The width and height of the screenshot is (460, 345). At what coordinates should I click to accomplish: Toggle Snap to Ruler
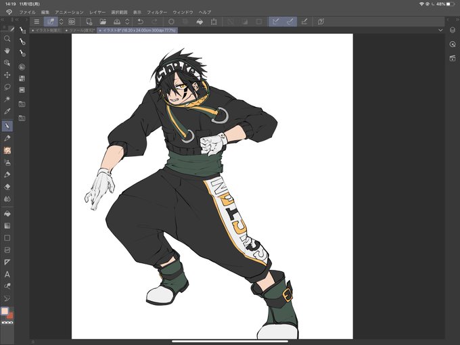[x=276, y=22]
